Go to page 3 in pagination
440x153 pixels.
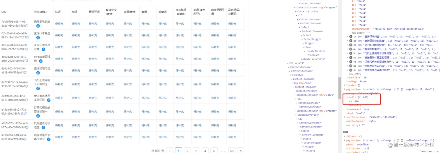click(x=196, y=151)
